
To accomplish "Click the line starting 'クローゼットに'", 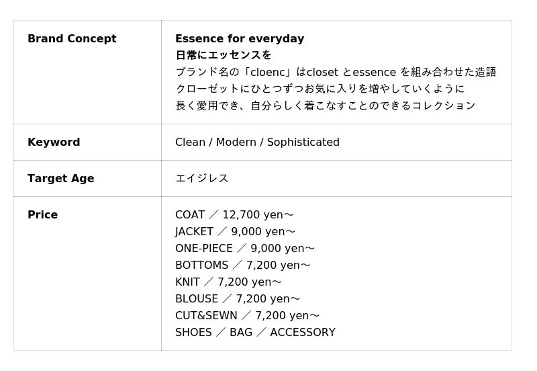I will (x=320, y=89).
